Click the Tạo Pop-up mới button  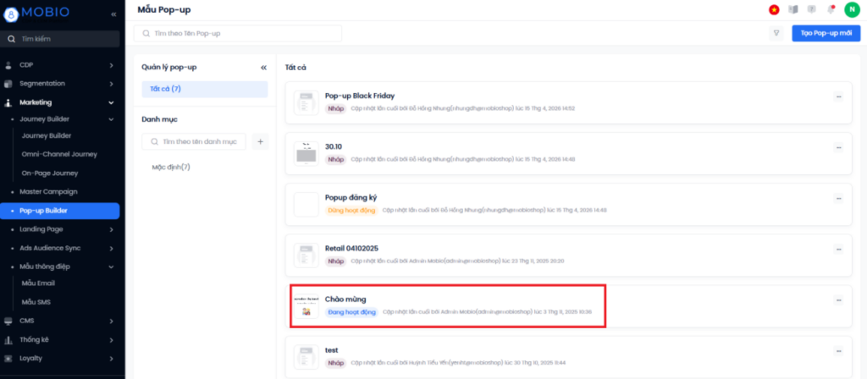(826, 33)
